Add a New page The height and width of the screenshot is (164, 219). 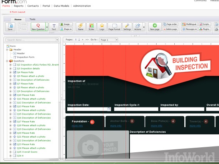click(x=155, y=26)
